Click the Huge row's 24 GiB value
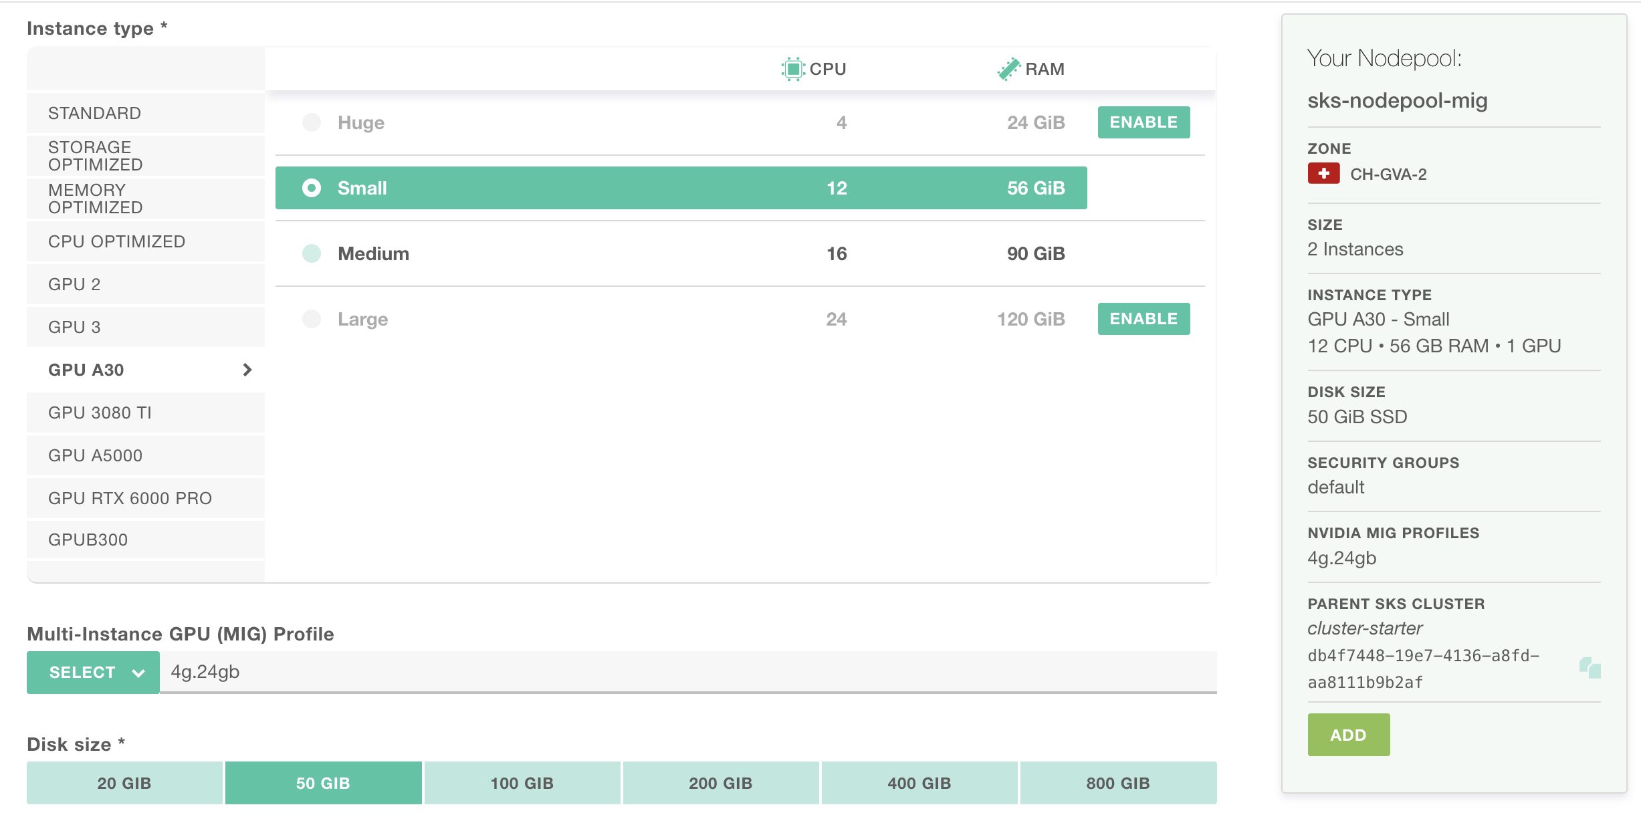The height and width of the screenshot is (821, 1641). [x=1036, y=122]
